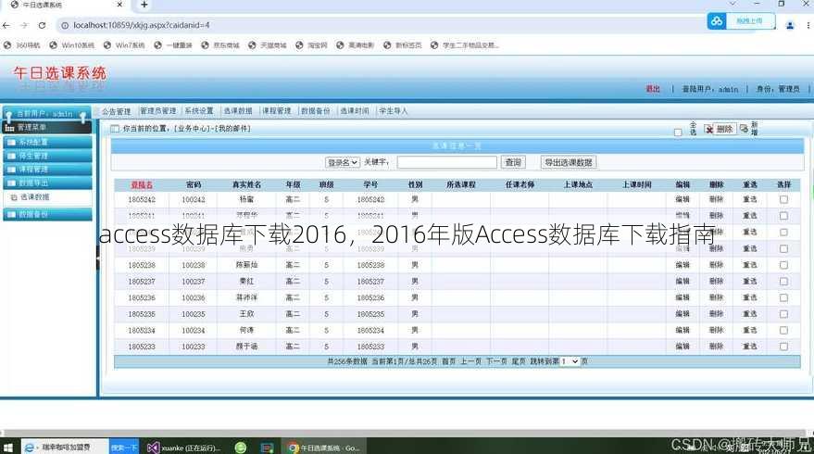Tick the 全选 select-all checkbox
The height and width of the screenshot is (454, 814).
(x=678, y=132)
